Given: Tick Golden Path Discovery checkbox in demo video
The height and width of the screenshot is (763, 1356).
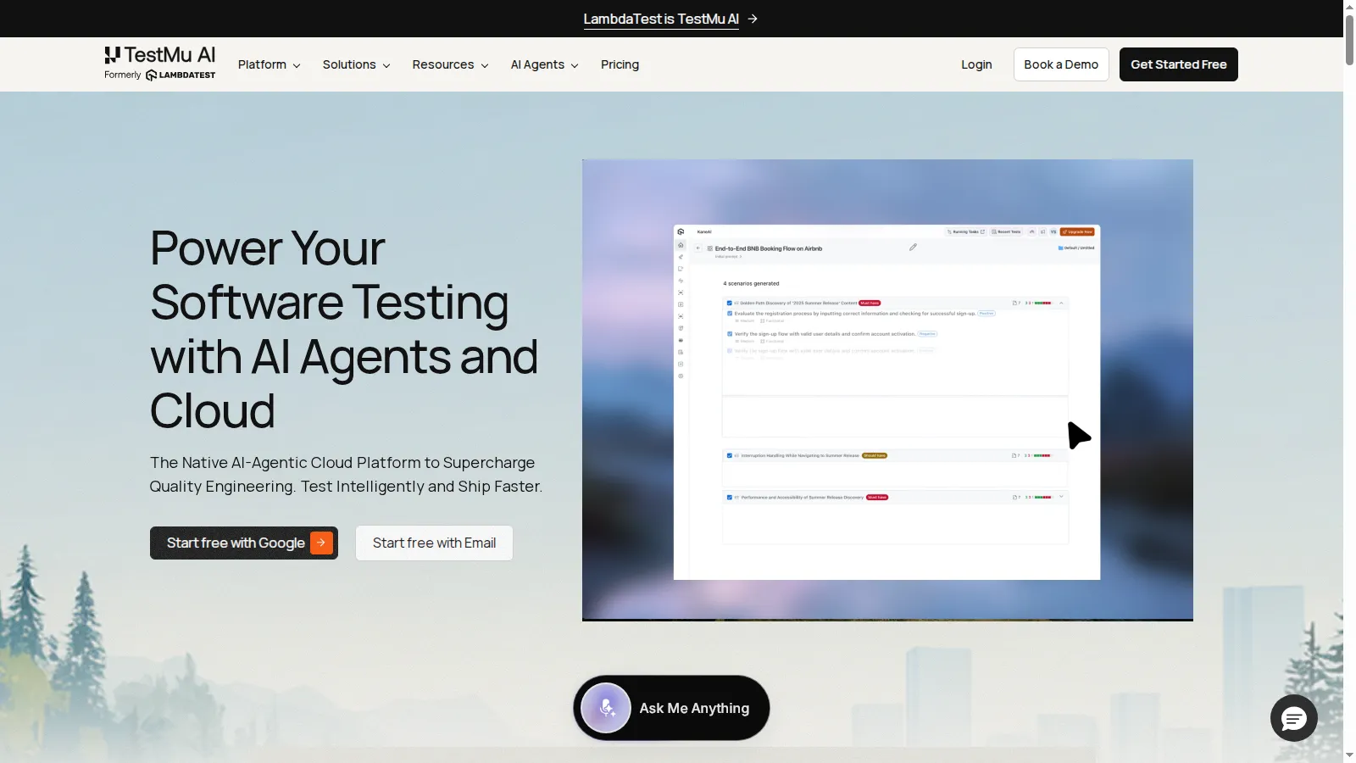Looking at the screenshot, I should tap(729, 303).
